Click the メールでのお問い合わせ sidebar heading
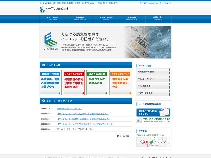 [150, 104]
